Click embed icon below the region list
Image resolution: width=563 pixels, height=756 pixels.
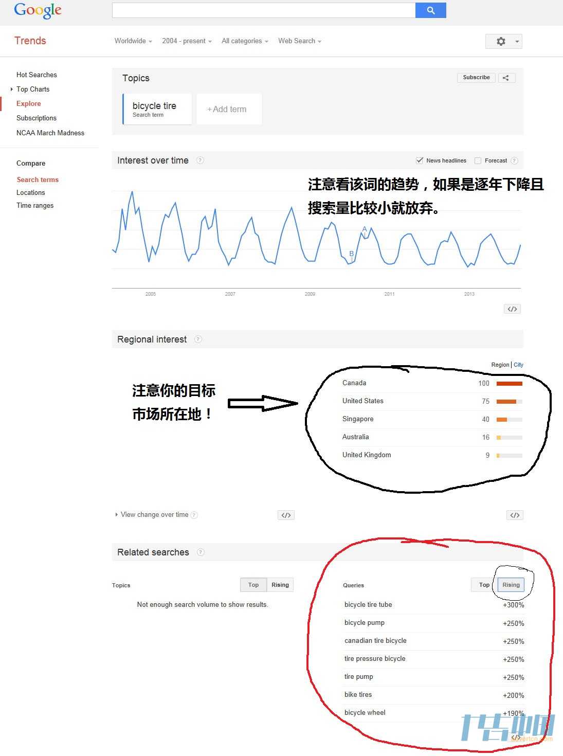point(515,515)
